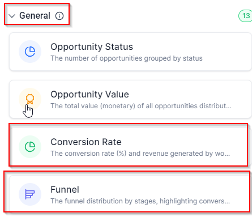Click the green Conversion Rate pie icon
Viewport: 252px width, 217px height.
(30, 147)
